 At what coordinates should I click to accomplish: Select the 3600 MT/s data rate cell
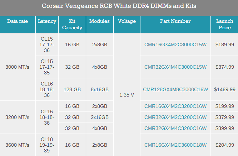(x=18, y=145)
